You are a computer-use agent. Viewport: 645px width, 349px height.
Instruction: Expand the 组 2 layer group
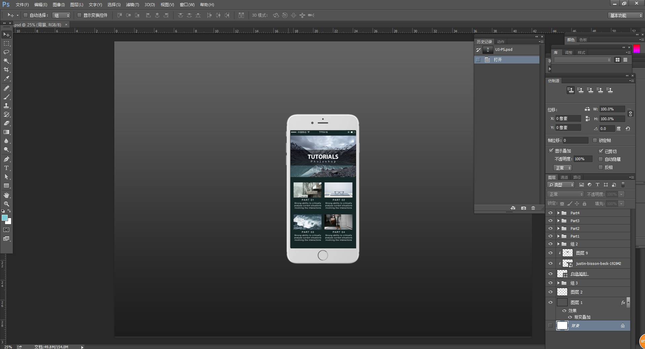pos(558,244)
